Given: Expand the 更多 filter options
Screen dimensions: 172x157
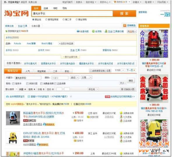Looking at the screenshot, I should coord(123,83).
